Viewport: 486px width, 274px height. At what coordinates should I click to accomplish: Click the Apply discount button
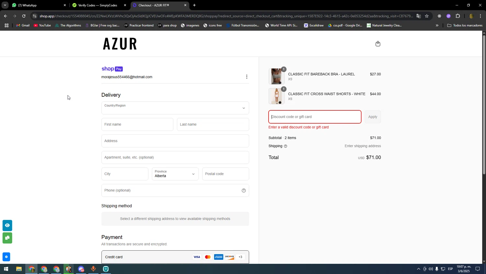point(373,117)
